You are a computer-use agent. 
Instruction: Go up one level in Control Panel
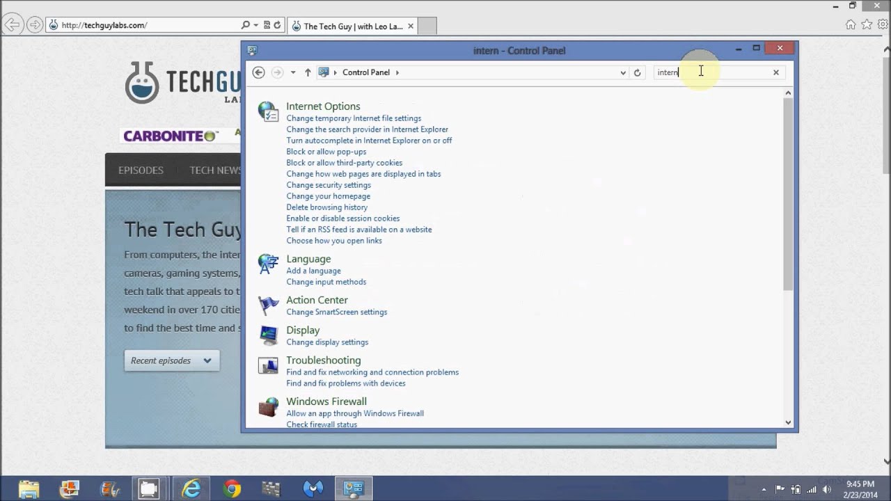[308, 72]
